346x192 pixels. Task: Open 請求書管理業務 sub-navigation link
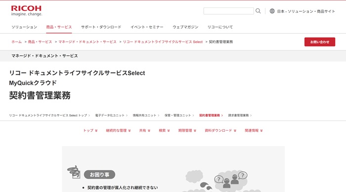(x=238, y=115)
